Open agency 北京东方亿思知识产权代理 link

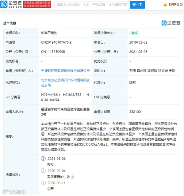[x=65, y=83]
